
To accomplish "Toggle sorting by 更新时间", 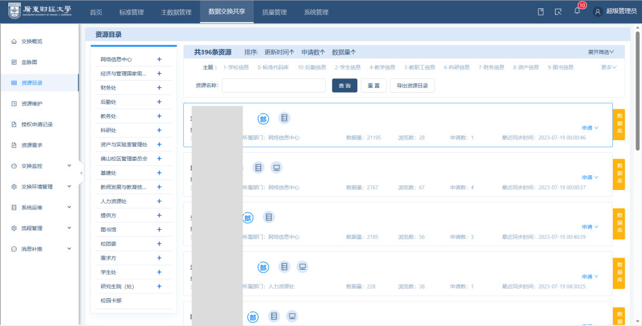I will 279,52.
